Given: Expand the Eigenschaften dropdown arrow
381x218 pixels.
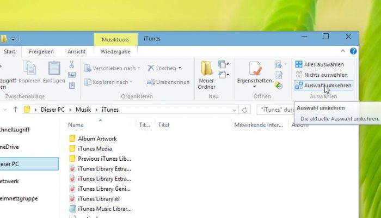Looking at the screenshot, I should tap(254, 87).
